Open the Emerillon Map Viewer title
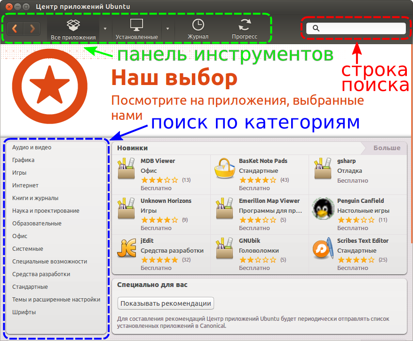The image size is (413, 341). point(269,201)
